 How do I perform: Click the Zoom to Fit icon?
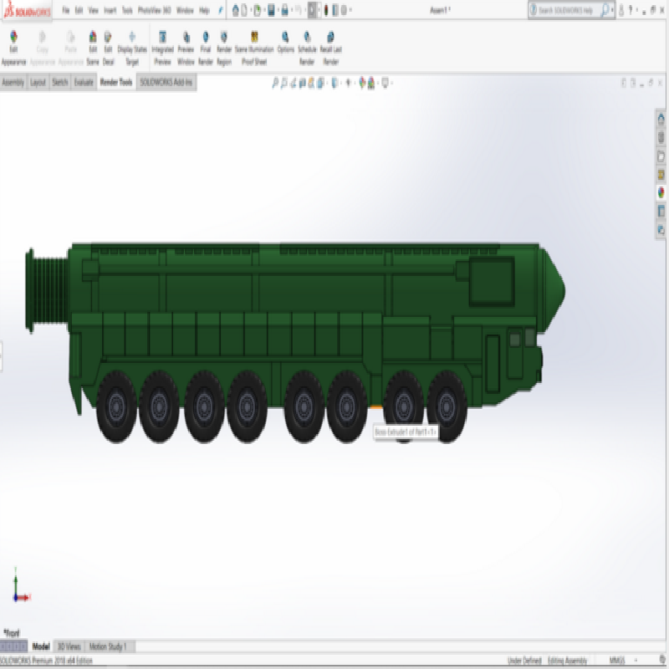click(275, 83)
